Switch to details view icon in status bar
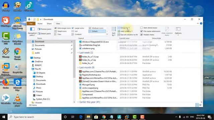The height and width of the screenshot is (120, 214). click(197, 105)
